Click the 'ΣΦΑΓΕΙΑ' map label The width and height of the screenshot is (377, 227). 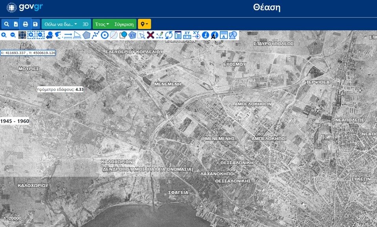click(x=178, y=192)
